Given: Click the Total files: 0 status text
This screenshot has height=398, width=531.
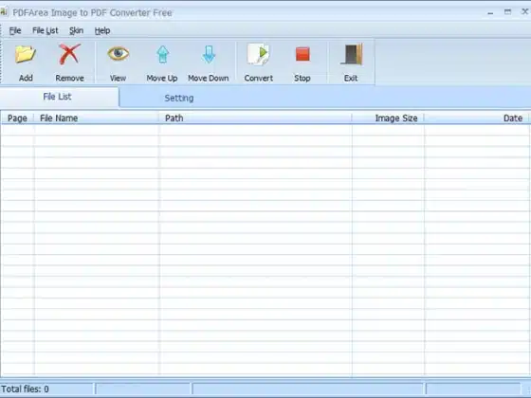Looking at the screenshot, I should tap(25, 389).
